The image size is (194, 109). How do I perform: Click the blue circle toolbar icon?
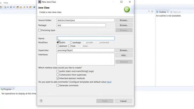[11, 7]
